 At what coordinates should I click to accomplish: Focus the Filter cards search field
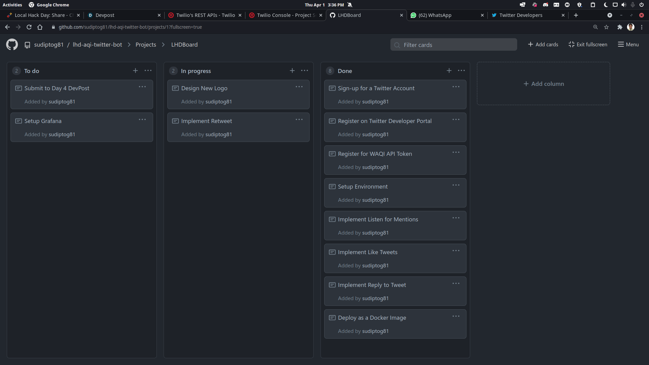tap(454, 45)
